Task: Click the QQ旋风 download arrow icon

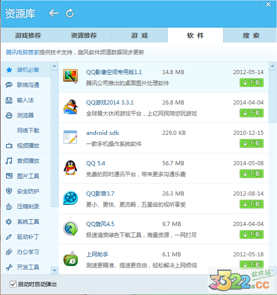Action: click(70, 228)
